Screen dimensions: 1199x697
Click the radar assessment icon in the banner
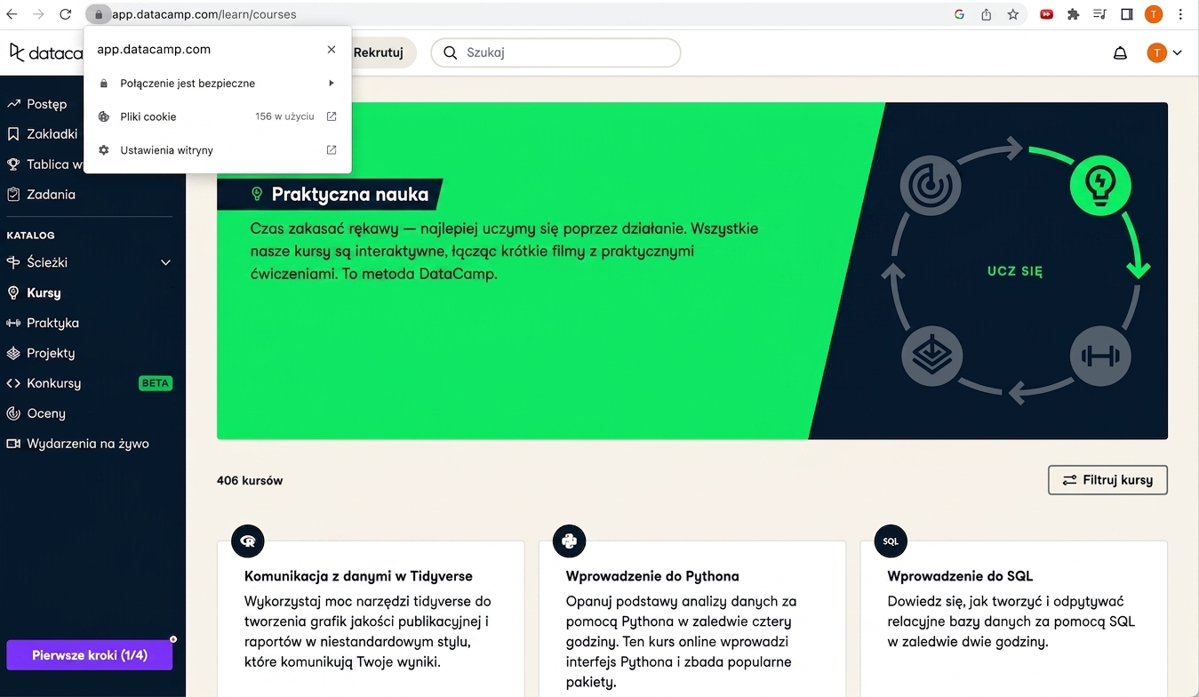point(931,186)
